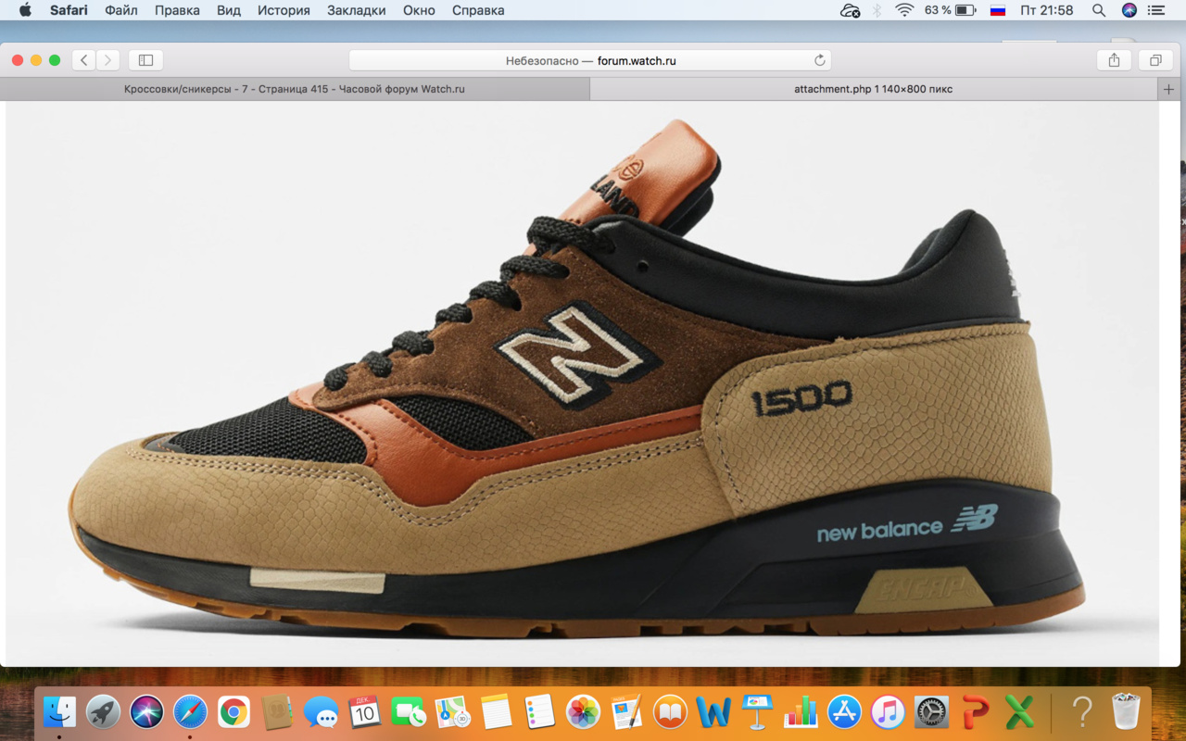This screenshot has width=1186, height=741.
Task: Open Microsoft PowerPoint from the Dock
Action: coord(976,711)
